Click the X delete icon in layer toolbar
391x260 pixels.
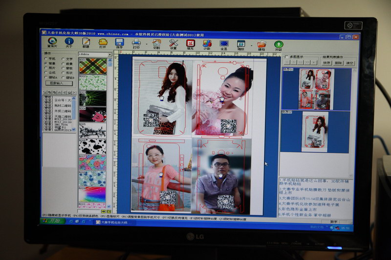click(74, 93)
